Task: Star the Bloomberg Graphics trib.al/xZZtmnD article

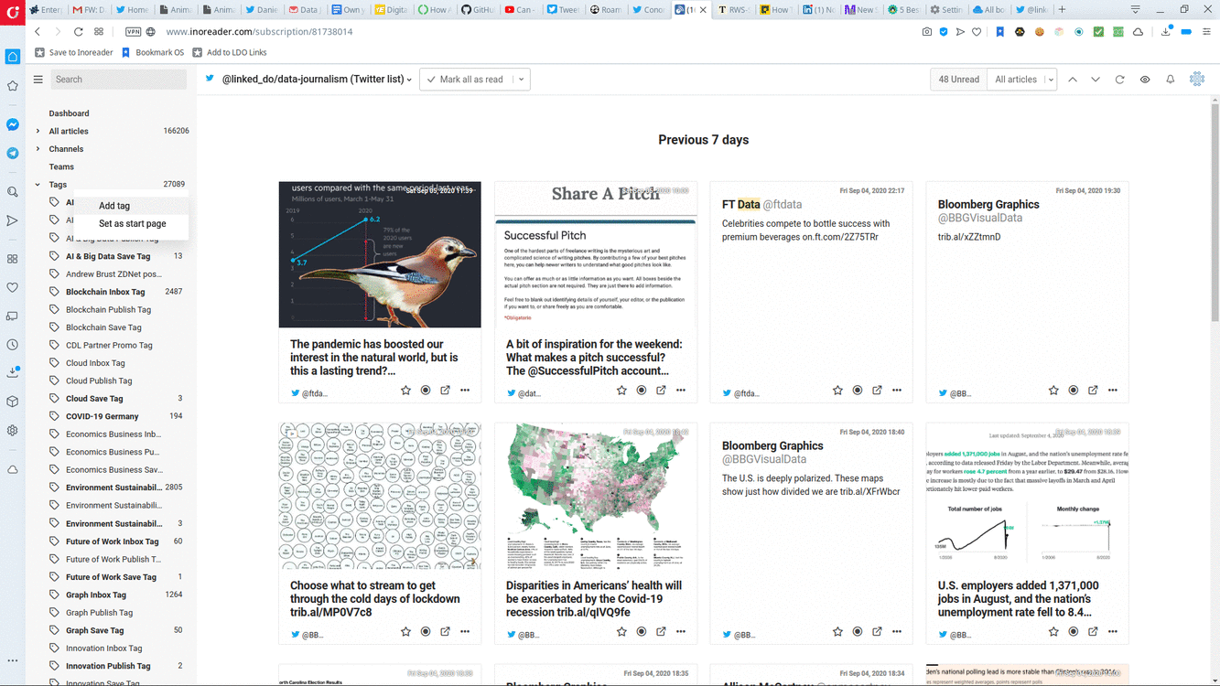Action: tap(1053, 391)
